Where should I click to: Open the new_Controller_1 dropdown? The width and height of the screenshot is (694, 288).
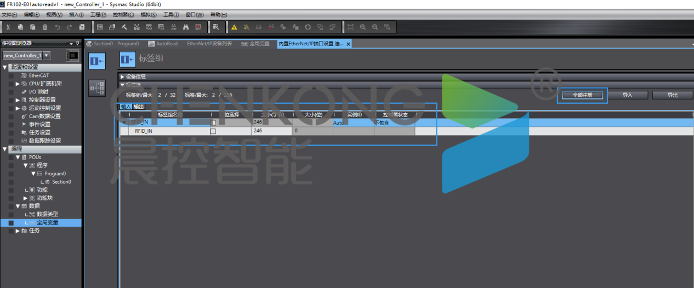coord(47,55)
